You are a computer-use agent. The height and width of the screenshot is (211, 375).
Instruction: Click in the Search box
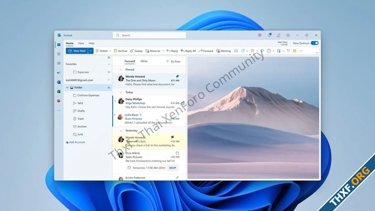point(149,35)
